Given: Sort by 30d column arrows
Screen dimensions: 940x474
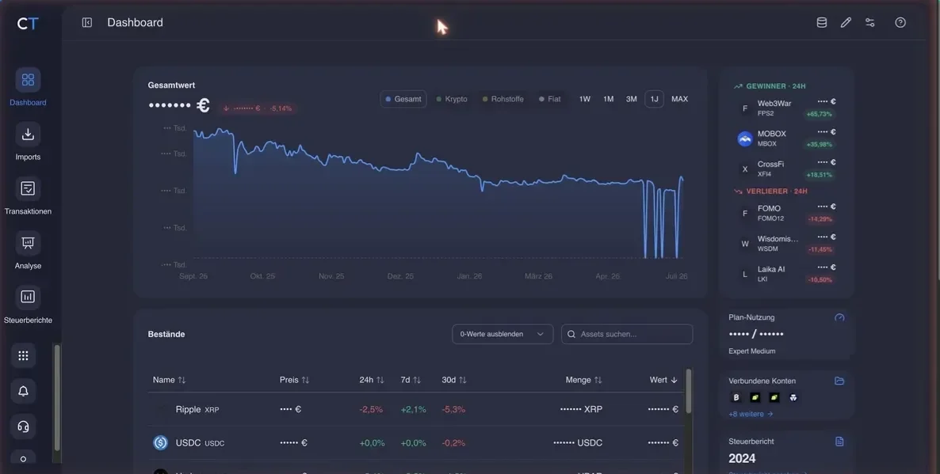Looking at the screenshot, I should (x=462, y=380).
